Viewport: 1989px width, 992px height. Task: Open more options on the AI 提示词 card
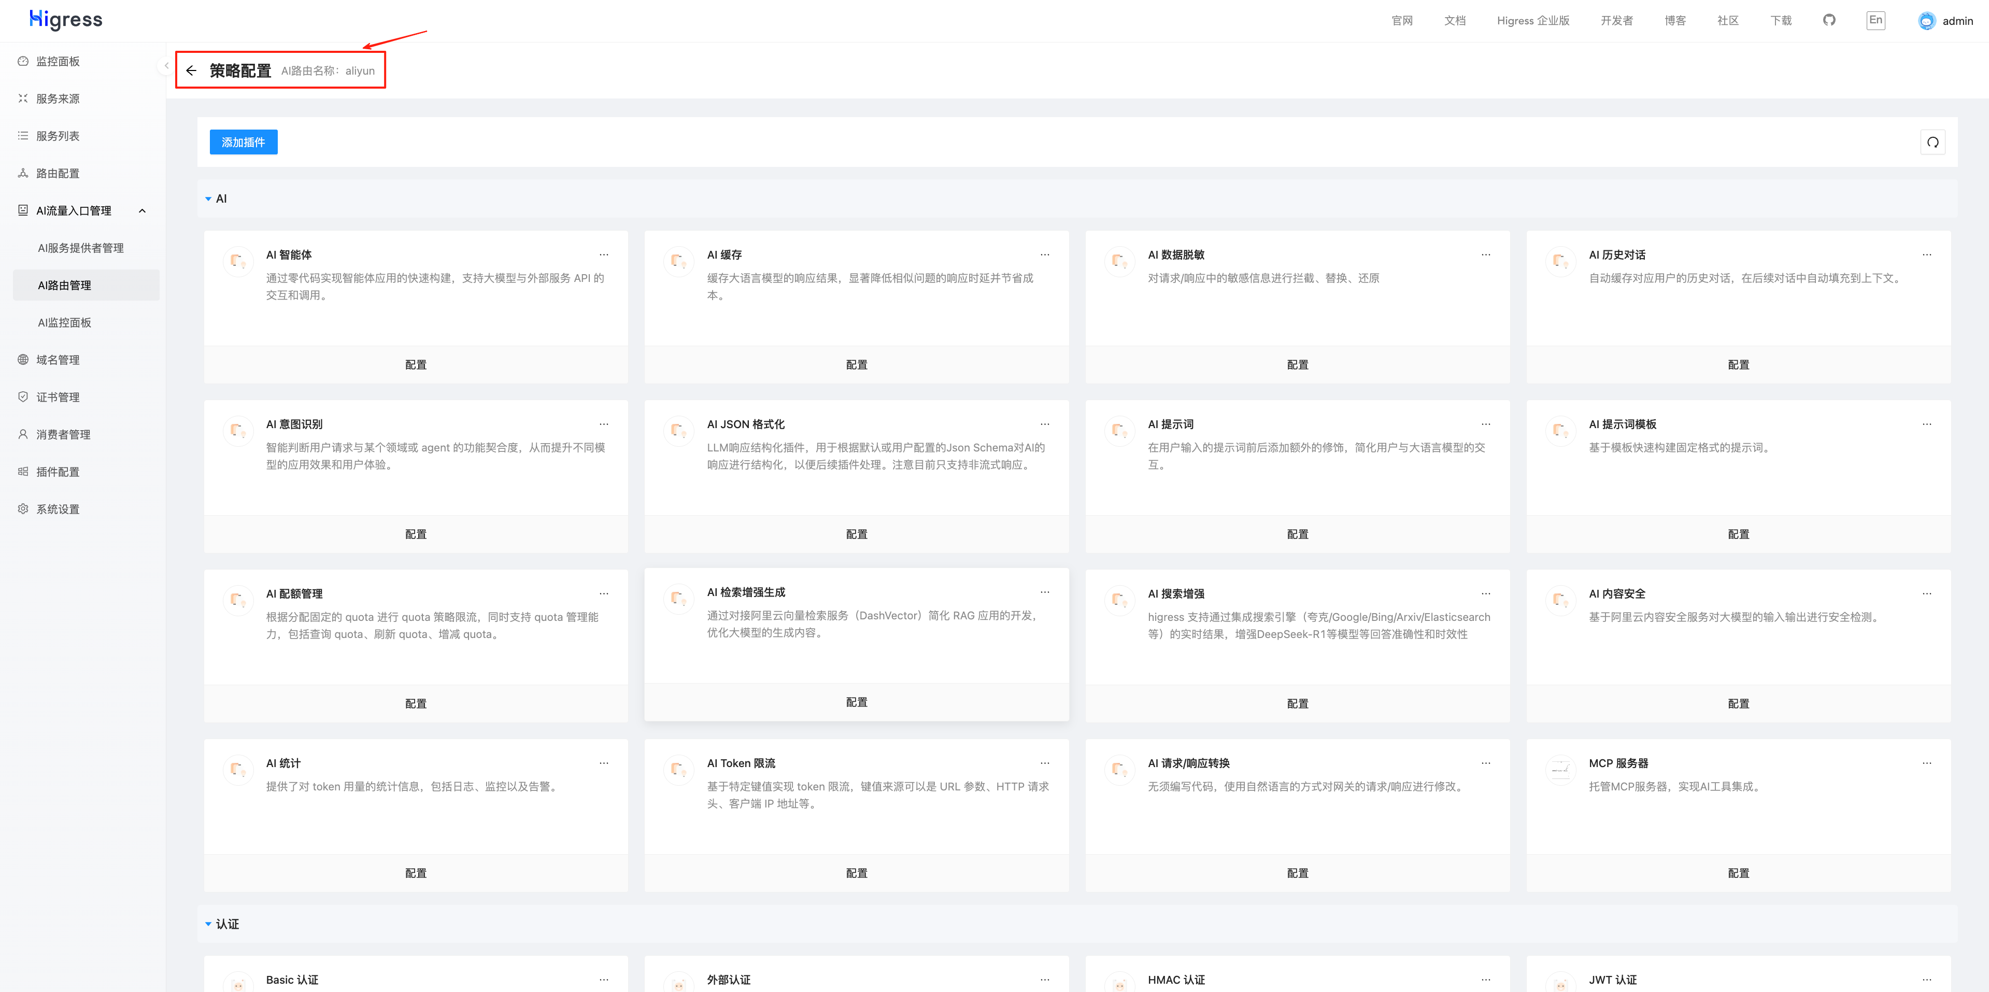pyautogui.click(x=1486, y=424)
